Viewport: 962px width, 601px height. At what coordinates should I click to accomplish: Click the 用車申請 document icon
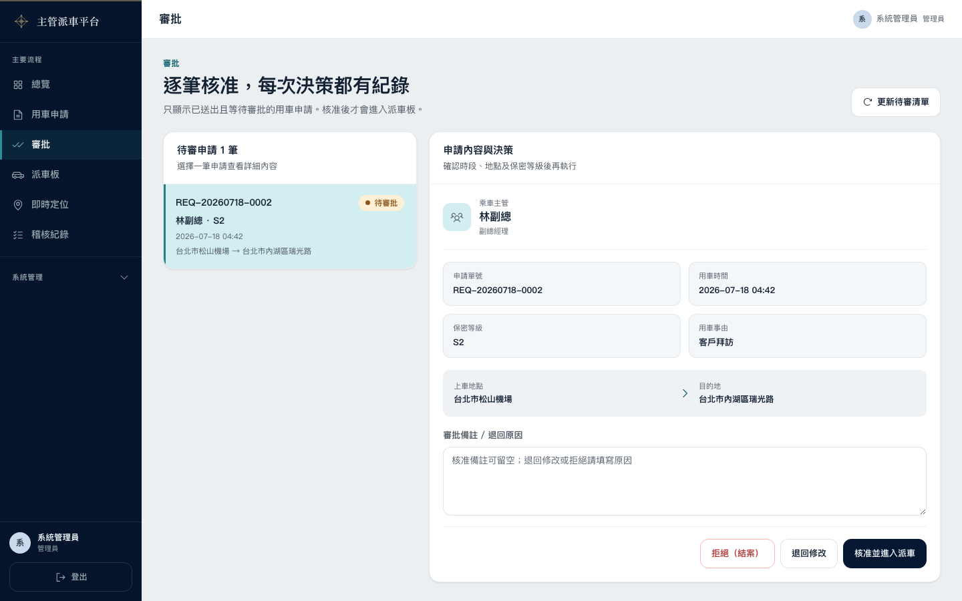click(18, 115)
